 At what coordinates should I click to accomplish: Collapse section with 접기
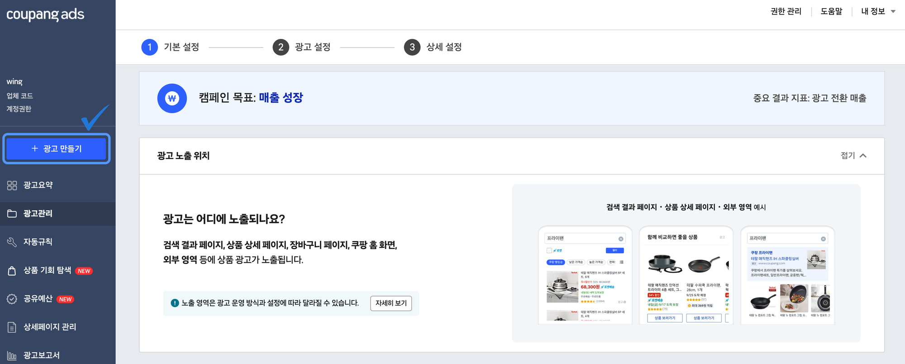853,156
